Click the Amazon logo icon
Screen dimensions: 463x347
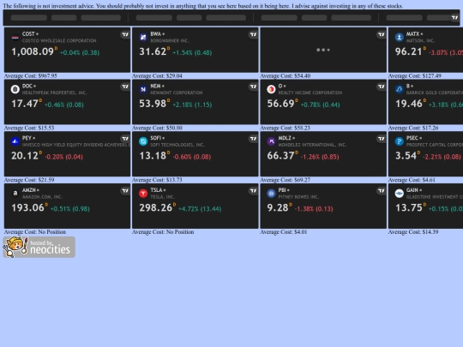click(x=15, y=194)
